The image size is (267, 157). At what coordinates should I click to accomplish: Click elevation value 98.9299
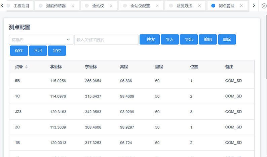127,112
